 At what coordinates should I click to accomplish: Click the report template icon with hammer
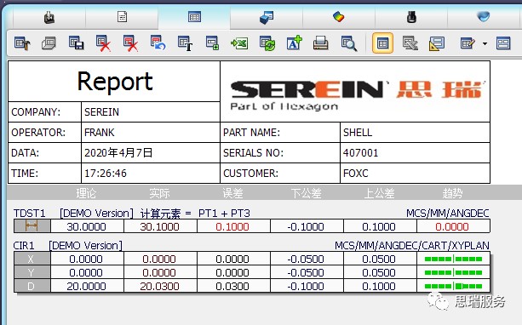[x=22, y=43]
